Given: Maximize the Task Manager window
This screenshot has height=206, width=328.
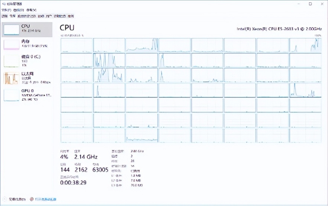Looking at the screenshot, I should coord(311,4).
